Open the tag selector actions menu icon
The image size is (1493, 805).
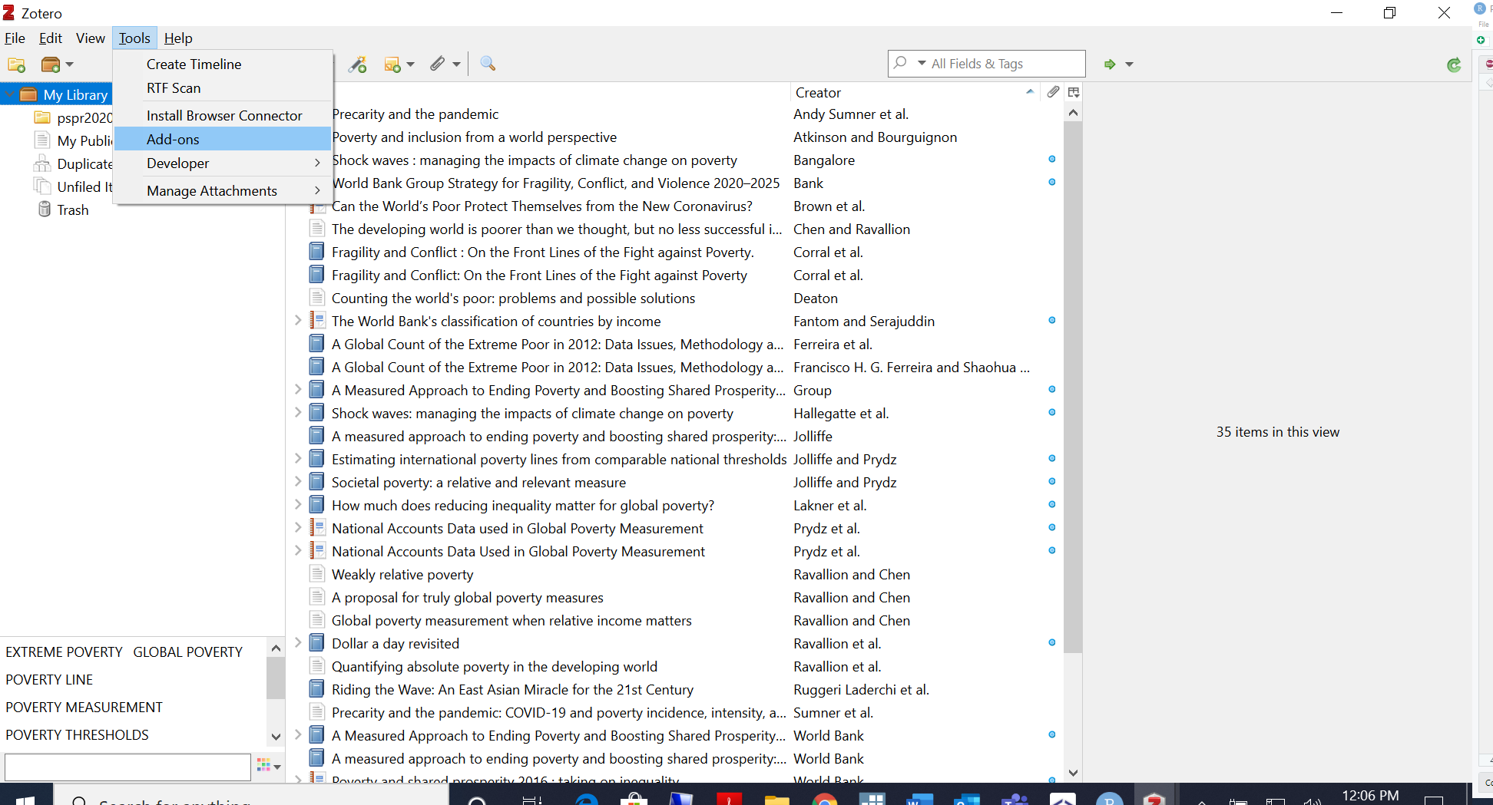click(268, 765)
